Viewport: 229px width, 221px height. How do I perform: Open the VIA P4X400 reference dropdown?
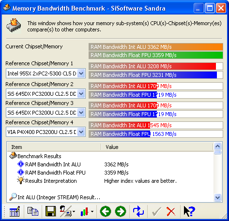click(81, 132)
